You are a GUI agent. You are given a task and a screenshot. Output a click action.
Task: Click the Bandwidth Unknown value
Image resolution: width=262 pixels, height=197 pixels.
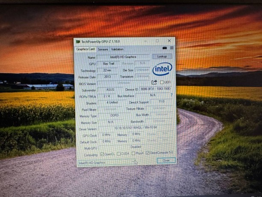159,121
